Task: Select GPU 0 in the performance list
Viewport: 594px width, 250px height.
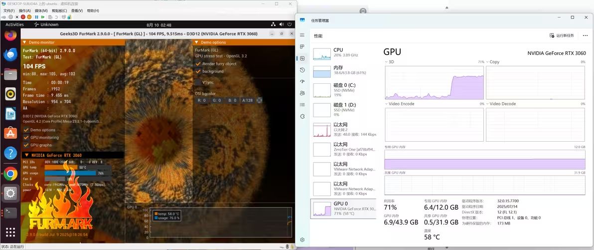Action: tap(343, 209)
